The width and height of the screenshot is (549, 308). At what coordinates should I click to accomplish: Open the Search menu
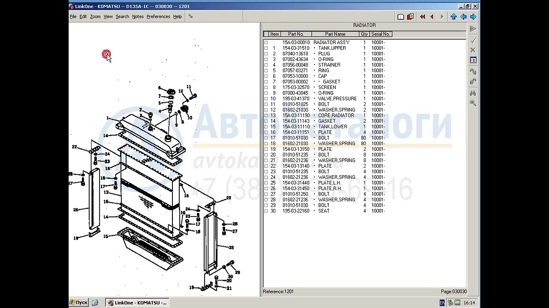(122, 17)
